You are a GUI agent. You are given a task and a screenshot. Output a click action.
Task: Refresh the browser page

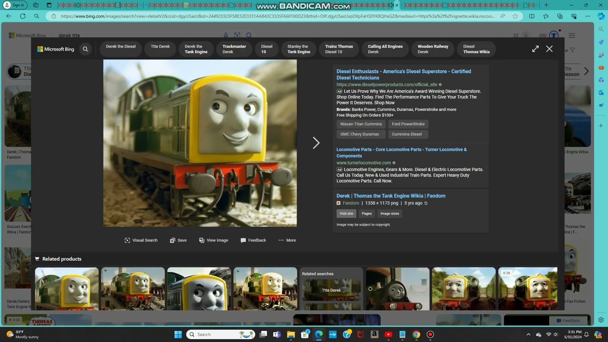click(22, 16)
